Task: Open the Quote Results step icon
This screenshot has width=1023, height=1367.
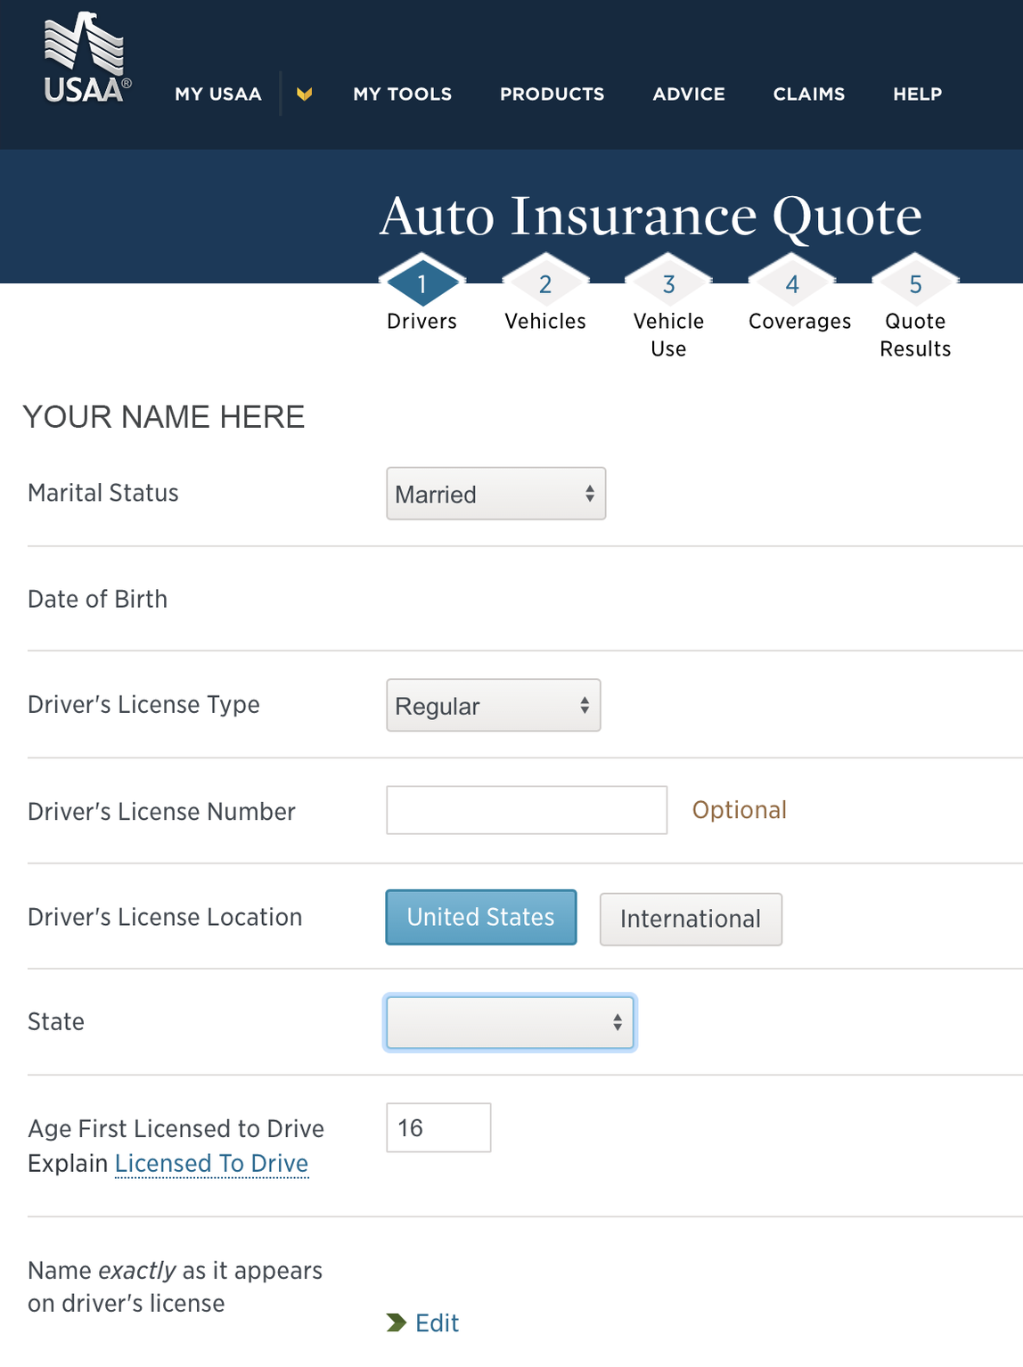Action: [915, 285]
